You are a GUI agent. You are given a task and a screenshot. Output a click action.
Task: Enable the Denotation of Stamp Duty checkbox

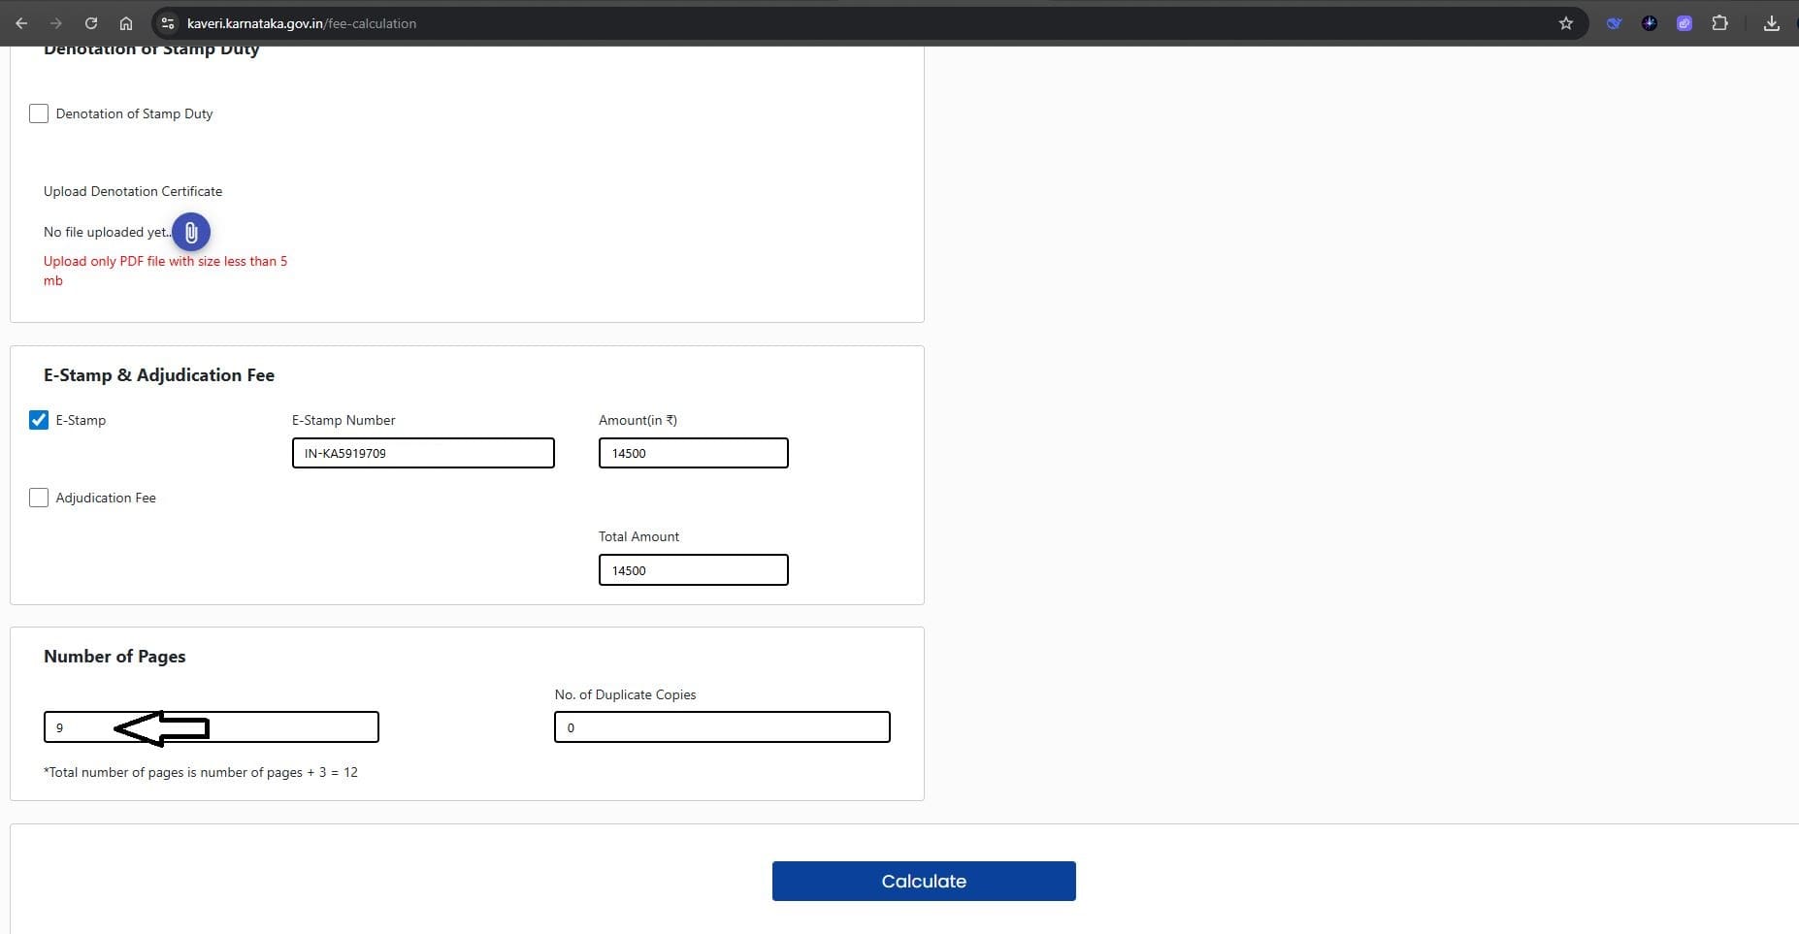click(39, 113)
